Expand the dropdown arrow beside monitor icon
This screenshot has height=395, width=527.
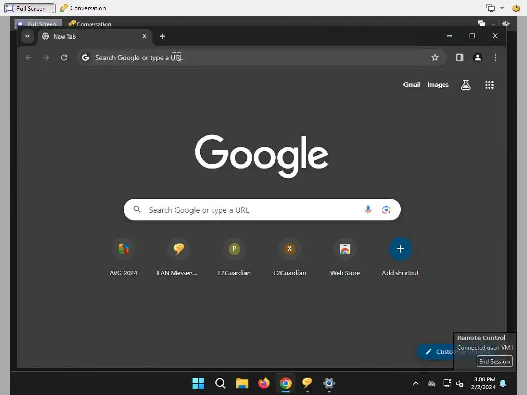tap(502, 8)
